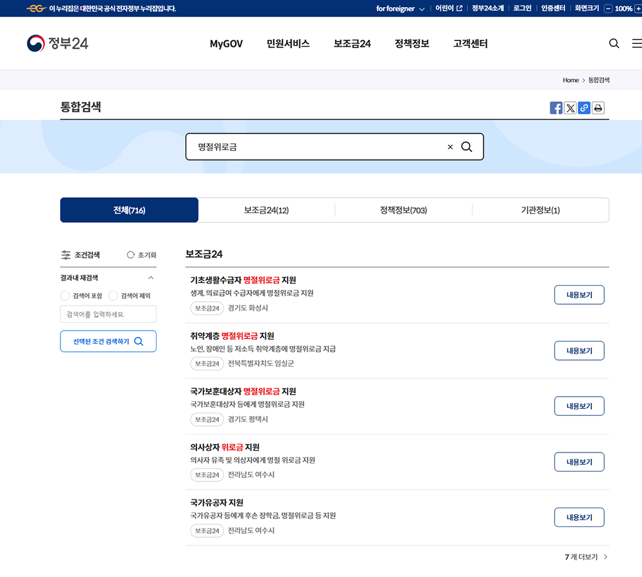This screenshot has width=642, height=577.
Task: Switch to the 정책정보(703) tab
Action: (403, 210)
